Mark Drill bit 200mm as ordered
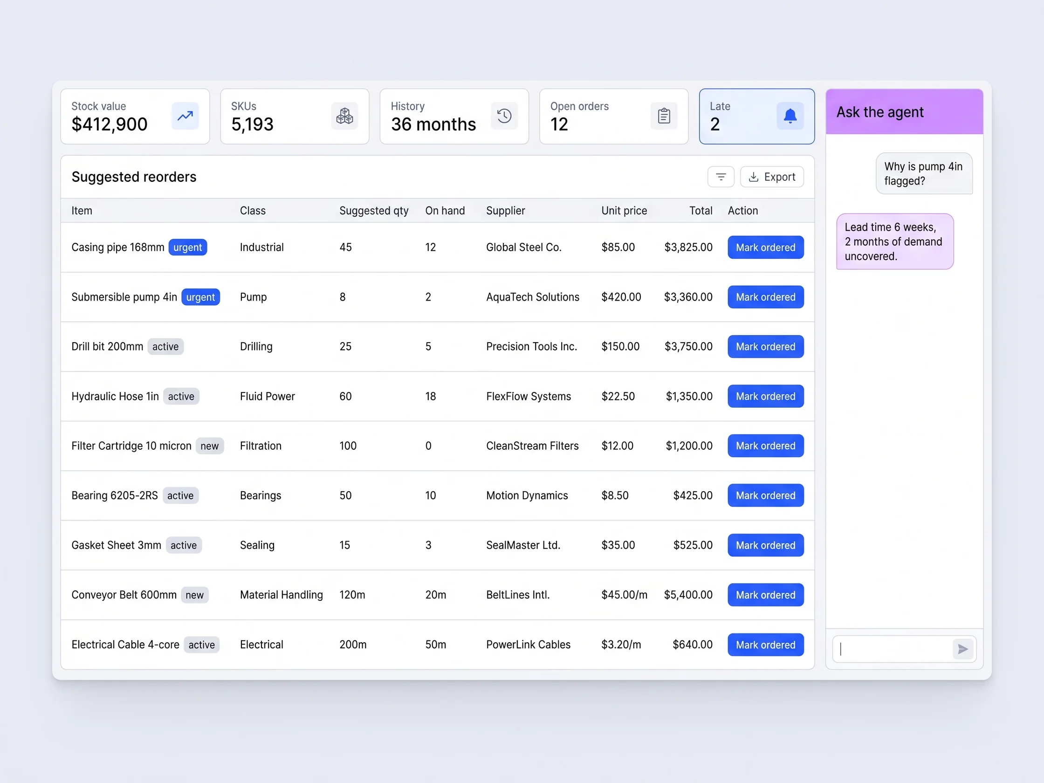Viewport: 1044px width, 783px height. point(766,346)
